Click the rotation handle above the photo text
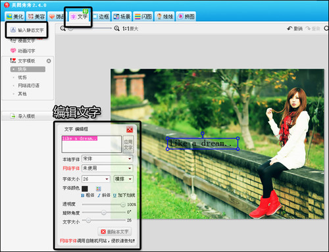 click(203, 134)
